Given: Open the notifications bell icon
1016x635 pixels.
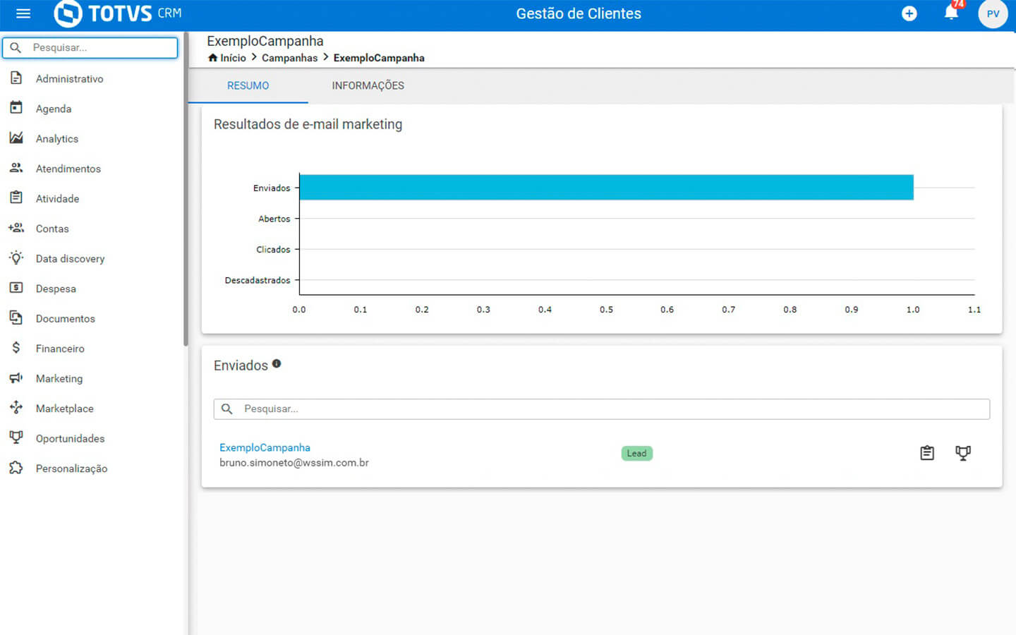Looking at the screenshot, I should pyautogui.click(x=951, y=13).
